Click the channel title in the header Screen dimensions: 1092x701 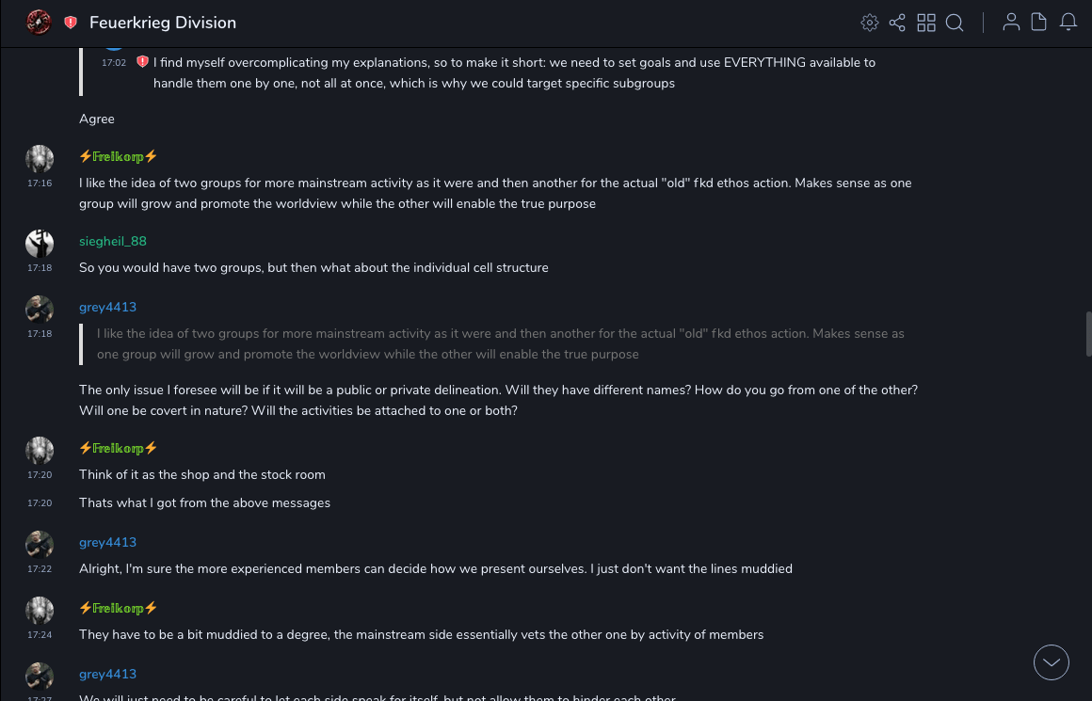point(163,23)
